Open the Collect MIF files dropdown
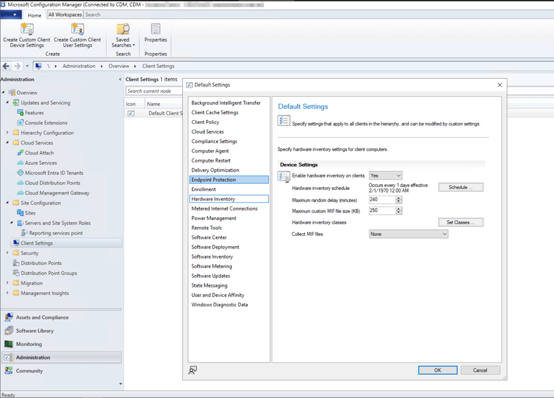Viewport: 554px width, 398px height. [x=408, y=234]
